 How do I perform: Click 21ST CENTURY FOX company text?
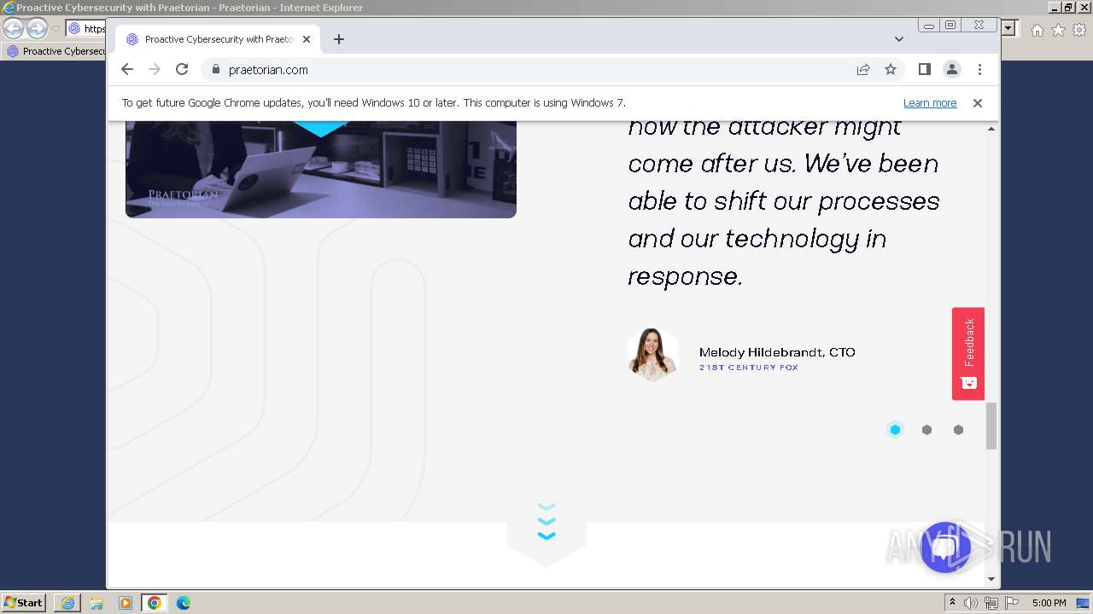pyautogui.click(x=749, y=368)
